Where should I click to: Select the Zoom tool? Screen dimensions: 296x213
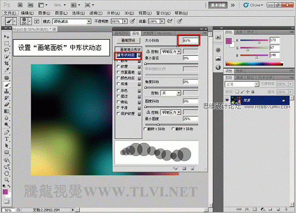coord(6,180)
